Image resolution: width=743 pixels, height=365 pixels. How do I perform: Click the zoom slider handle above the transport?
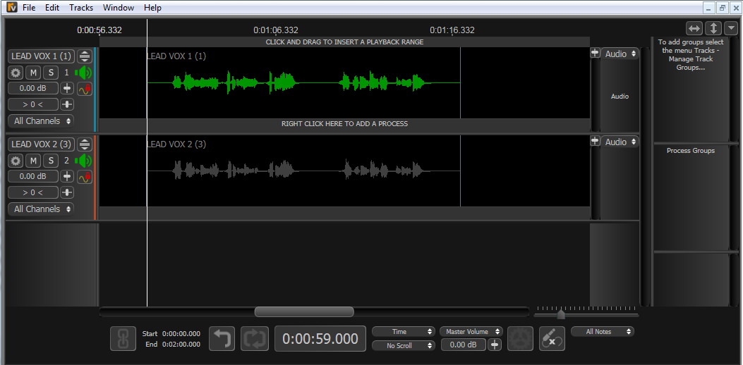point(561,314)
